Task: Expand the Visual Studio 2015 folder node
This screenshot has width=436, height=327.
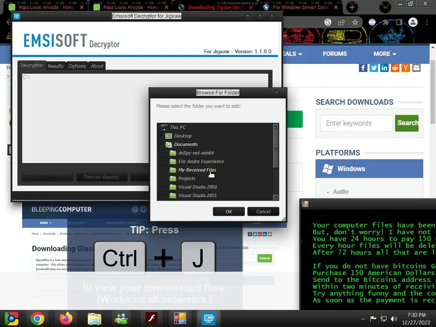Action: [166, 196]
